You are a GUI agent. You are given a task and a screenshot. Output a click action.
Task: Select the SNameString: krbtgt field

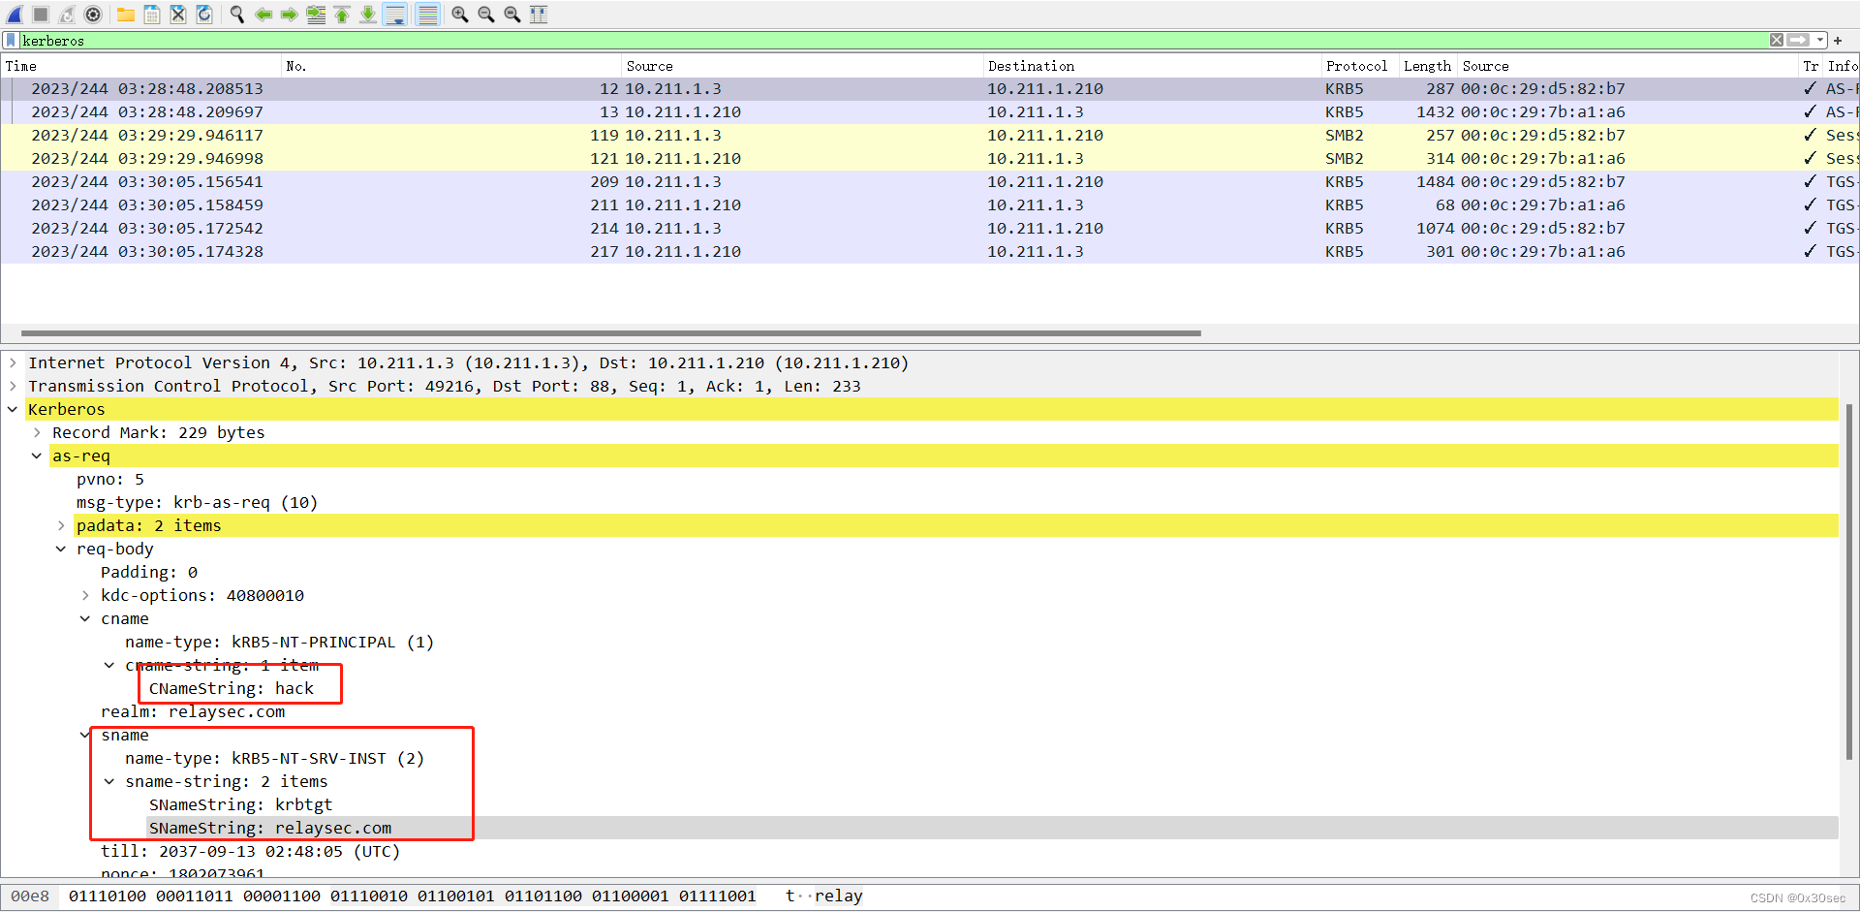tap(240, 804)
